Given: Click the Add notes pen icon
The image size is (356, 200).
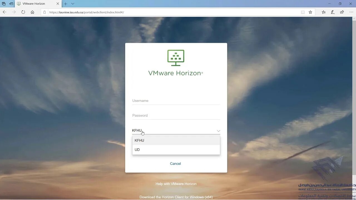Looking at the screenshot, I should (333, 12).
